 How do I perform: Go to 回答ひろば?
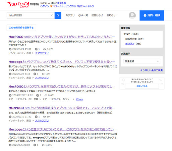coord(97,15)
